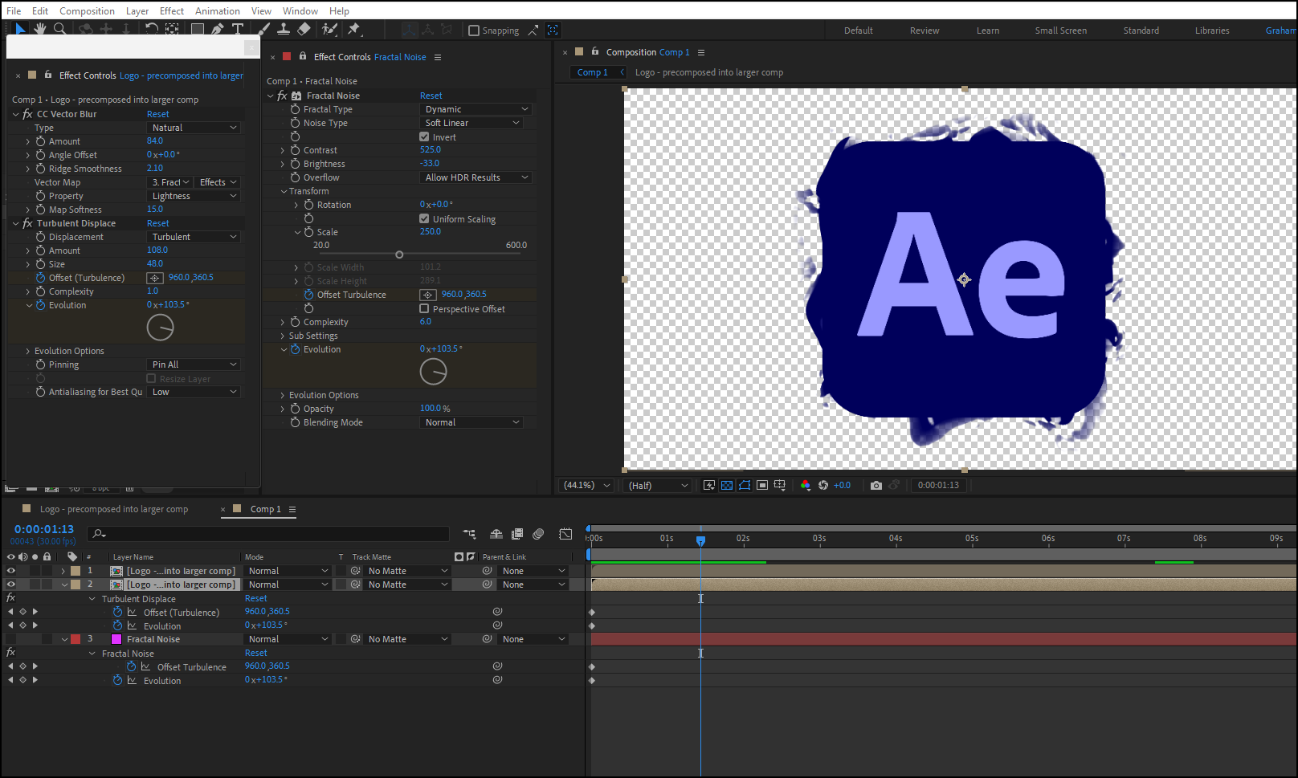Switch to the Comp 1 timeline tab

265,509
